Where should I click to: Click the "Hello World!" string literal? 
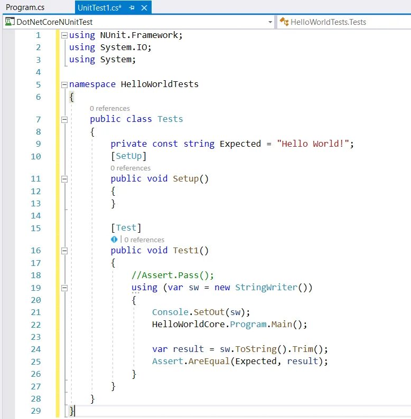[x=313, y=144]
